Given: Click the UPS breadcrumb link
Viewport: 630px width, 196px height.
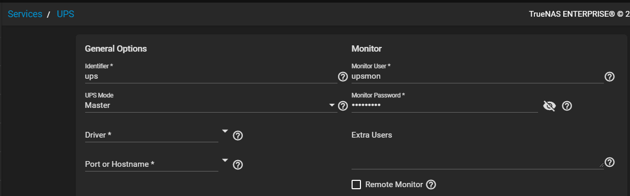Looking at the screenshot, I should pos(65,14).
